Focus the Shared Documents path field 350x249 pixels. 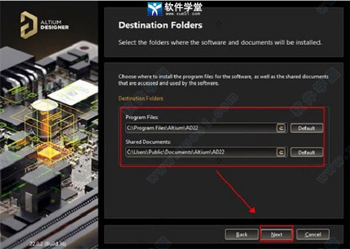point(199,152)
